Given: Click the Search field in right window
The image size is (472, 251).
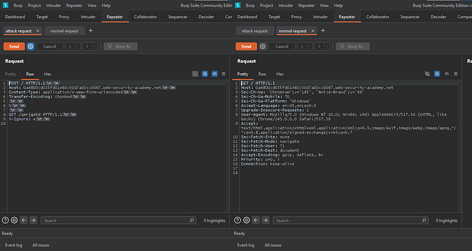Looking at the screenshot, I should (351, 220).
